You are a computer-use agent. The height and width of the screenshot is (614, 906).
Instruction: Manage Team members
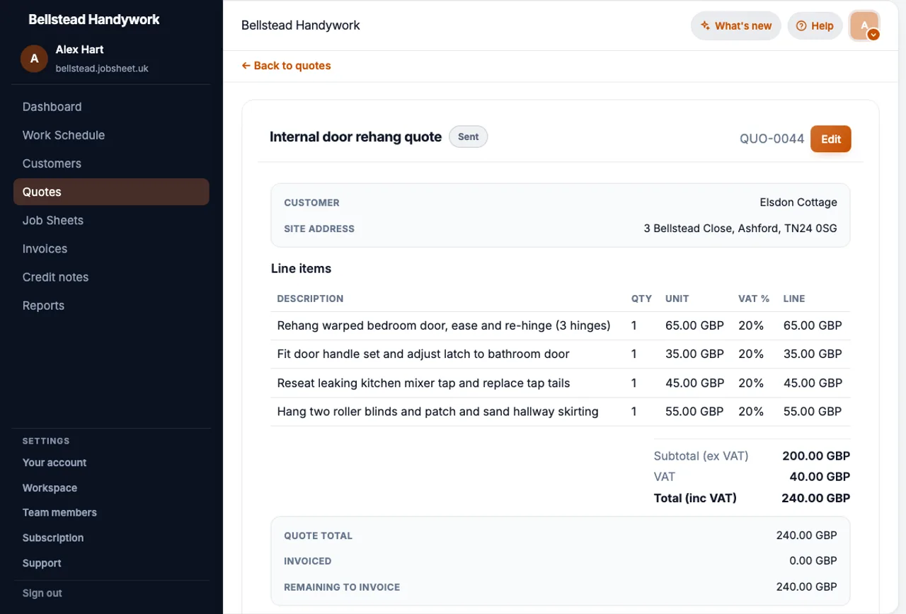[x=59, y=513]
